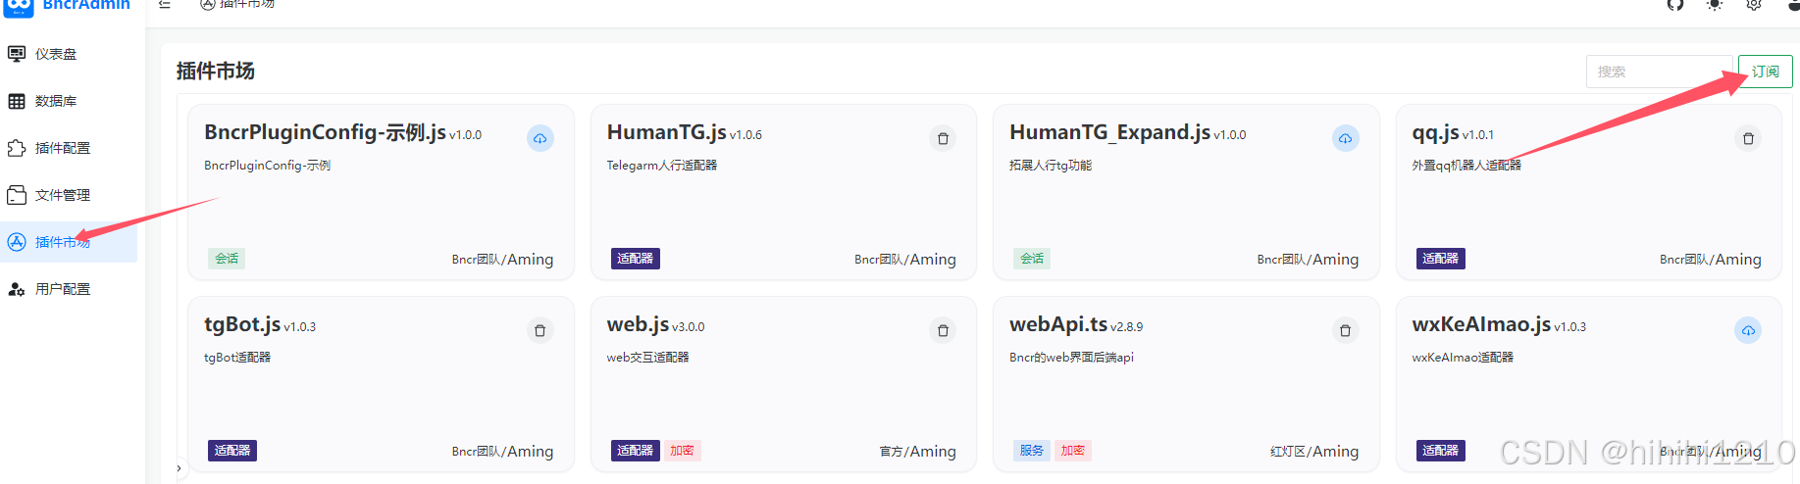Click 红灯区/Aming author on webApi.ts
The height and width of the screenshot is (484, 1800).
[x=1314, y=452]
